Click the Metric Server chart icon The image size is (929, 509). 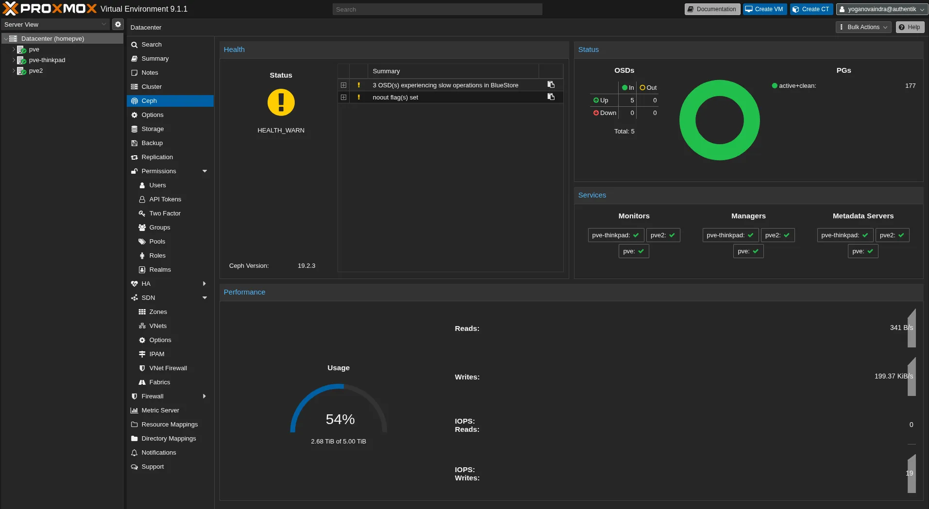[x=135, y=410]
